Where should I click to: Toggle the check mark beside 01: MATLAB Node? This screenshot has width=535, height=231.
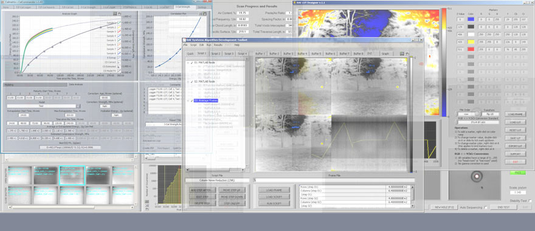pyautogui.click(x=192, y=63)
